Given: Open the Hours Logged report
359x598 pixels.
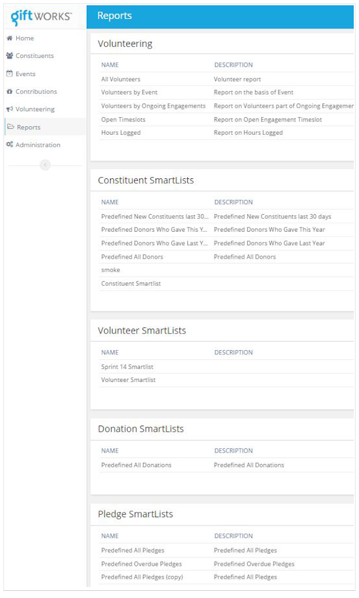Looking at the screenshot, I should (x=121, y=133).
